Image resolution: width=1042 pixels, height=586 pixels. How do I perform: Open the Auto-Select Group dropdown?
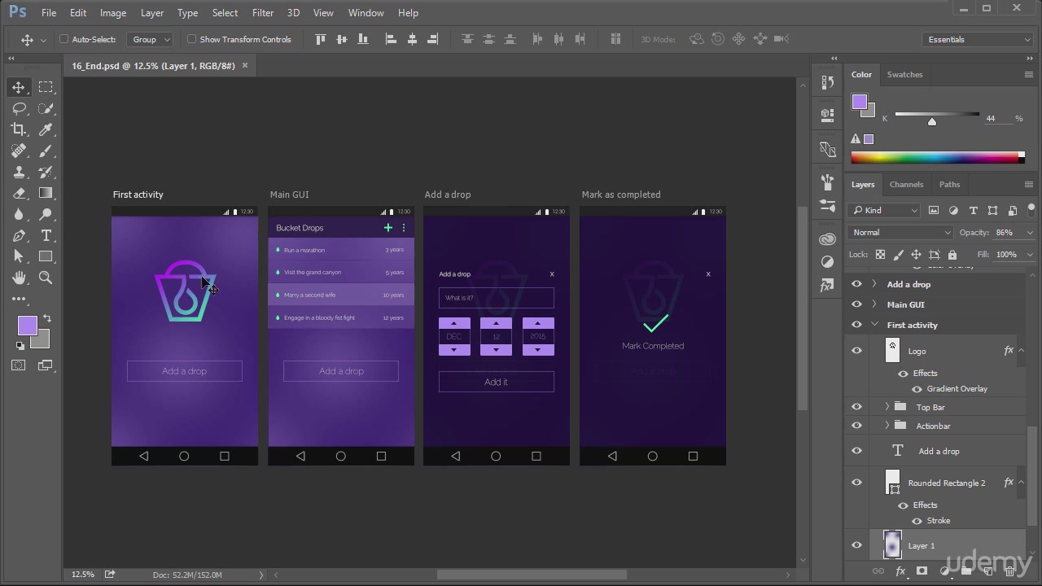click(151, 39)
